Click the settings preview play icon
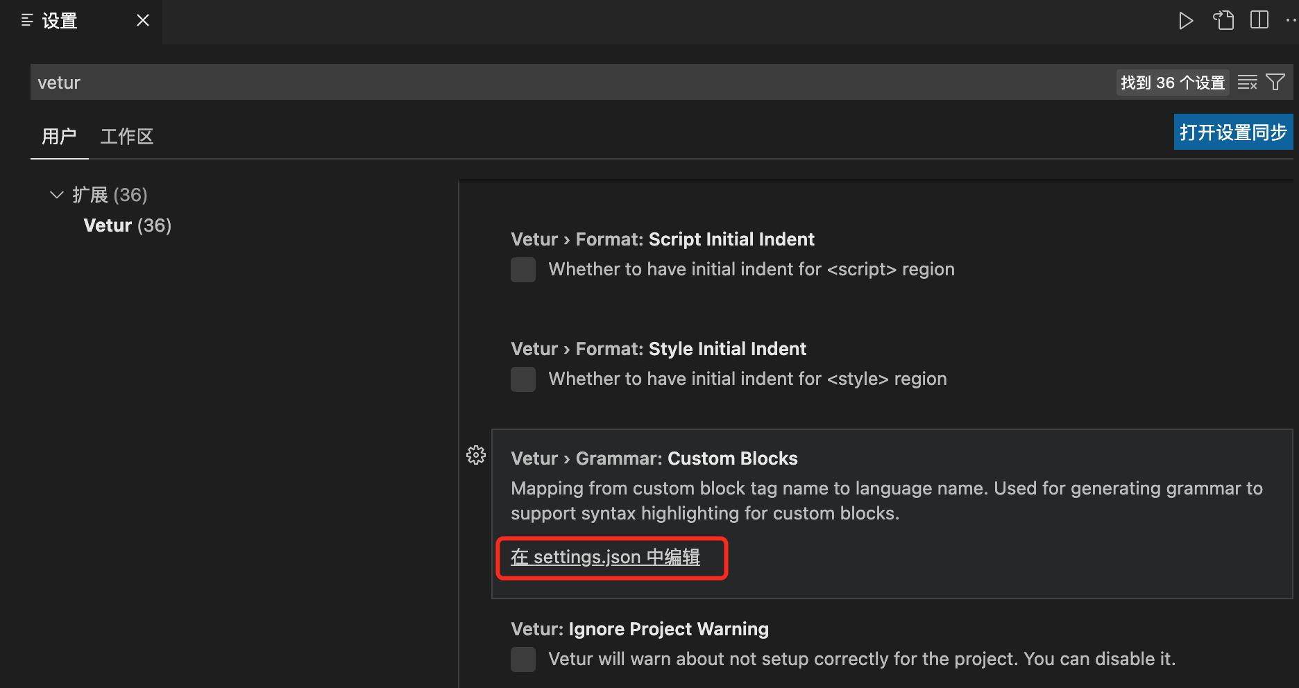 (1186, 20)
